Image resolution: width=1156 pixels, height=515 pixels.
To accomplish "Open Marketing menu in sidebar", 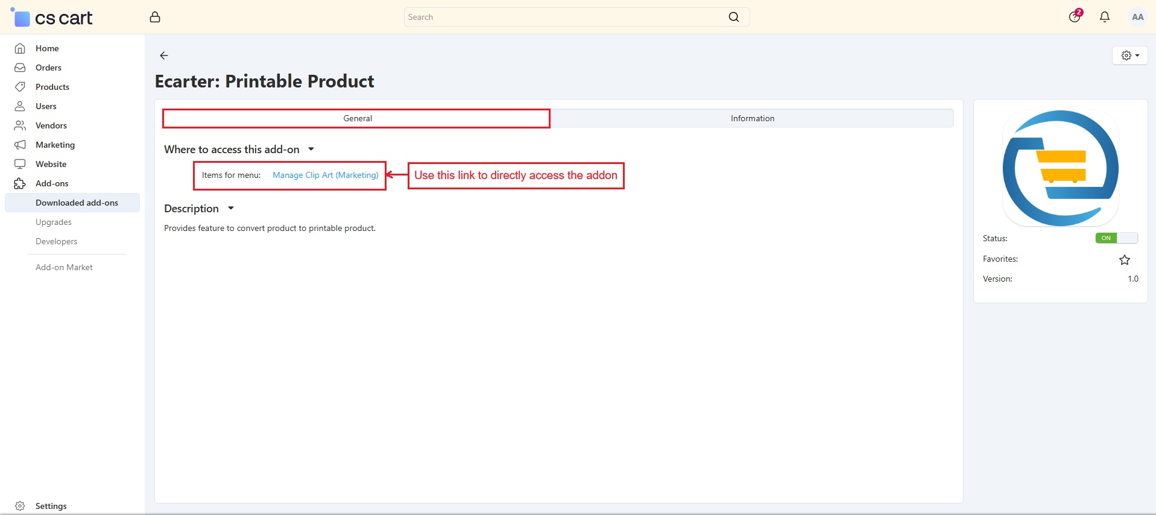I will click(55, 145).
